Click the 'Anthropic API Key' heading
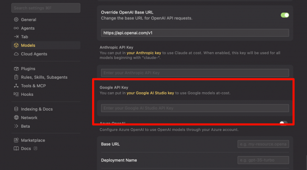Image resolution: width=307 pixels, height=170 pixels. (116, 47)
